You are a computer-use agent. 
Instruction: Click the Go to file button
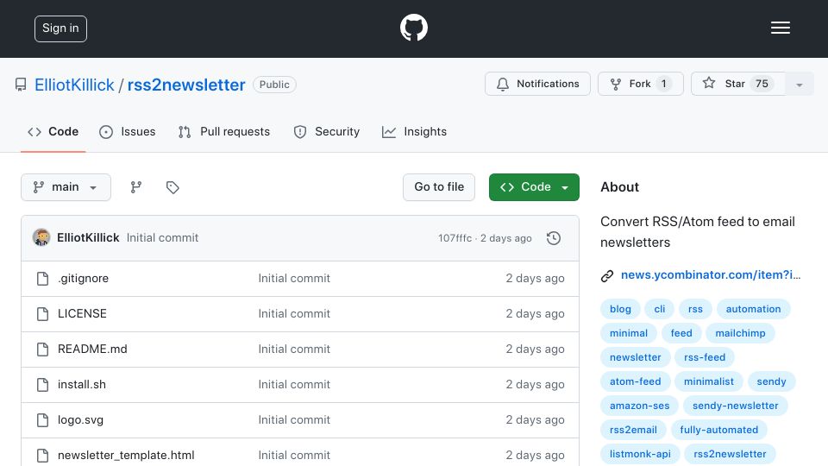439,187
